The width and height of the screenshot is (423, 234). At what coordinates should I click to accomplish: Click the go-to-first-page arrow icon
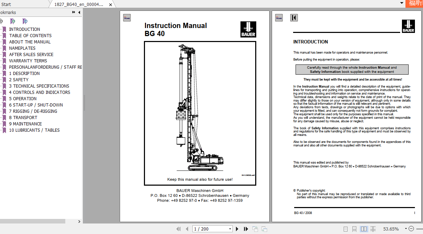tap(178, 229)
